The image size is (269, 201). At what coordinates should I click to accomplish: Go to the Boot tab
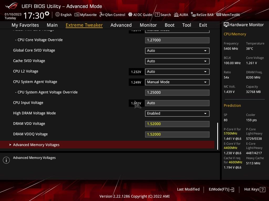coord(169,25)
